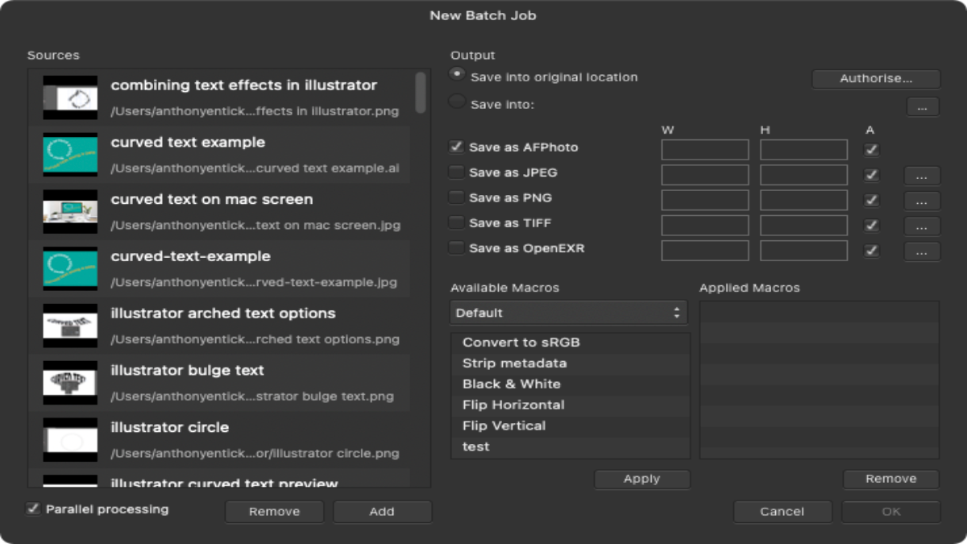Uncheck the aspect lock for AFPhoto row

click(871, 148)
